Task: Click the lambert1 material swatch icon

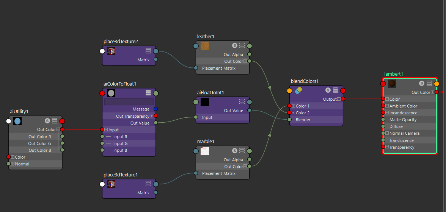Action: 392,84
